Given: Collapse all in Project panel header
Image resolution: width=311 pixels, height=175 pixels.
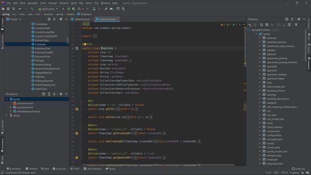Looking at the screenshot, I should [x=54, y=19].
